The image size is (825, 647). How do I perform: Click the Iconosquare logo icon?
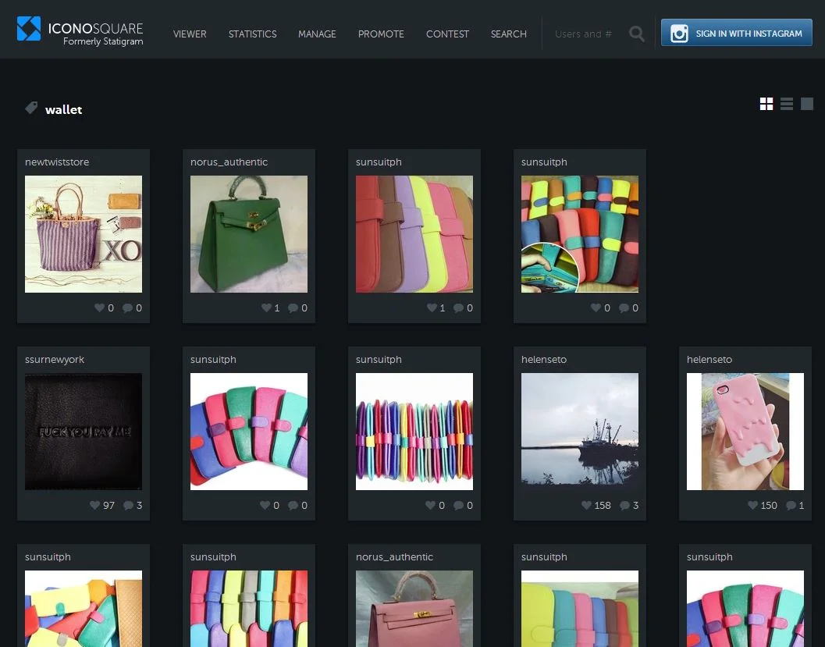point(28,28)
